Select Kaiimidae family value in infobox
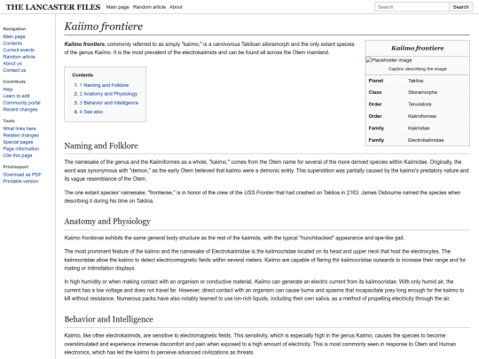The height and width of the screenshot is (359, 479). 419,129
